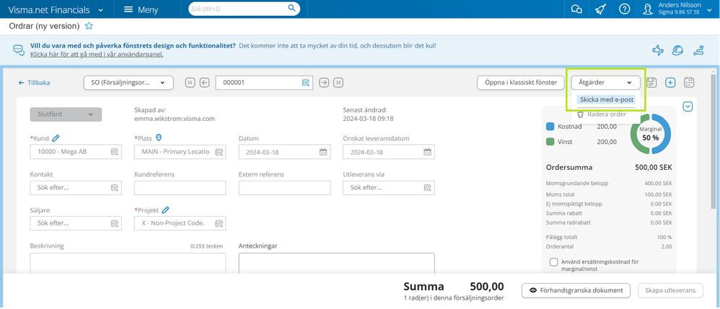This screenshot has width=720, height=309.
Task: Collapse the order summary panel chevron
Action: [x=688, y=107]
